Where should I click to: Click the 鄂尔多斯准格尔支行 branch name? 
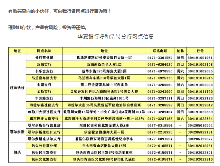click(44, 139)
